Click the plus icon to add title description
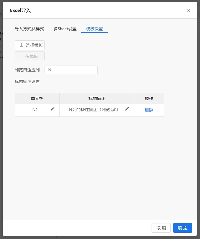Image resolution: width=200 pixels, height=239 pixels. pyautogui.click(x=18, y=88)
